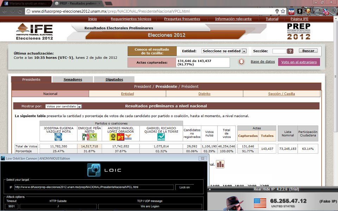Click the PRI Verde coalition logo

[x=89, y=137]
